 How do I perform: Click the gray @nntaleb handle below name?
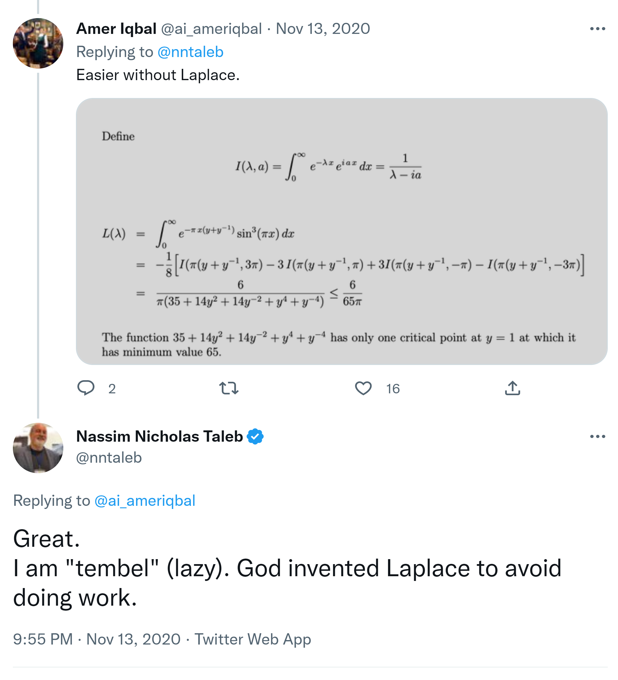point(109,458)
